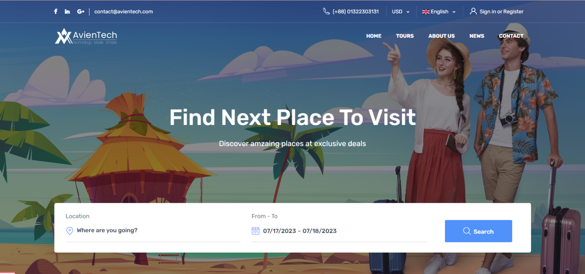Open the NEWS menu item
585x274 pixels.
pos(477,36)
